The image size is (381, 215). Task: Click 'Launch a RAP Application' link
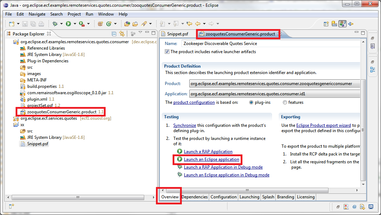coord(208,152)
